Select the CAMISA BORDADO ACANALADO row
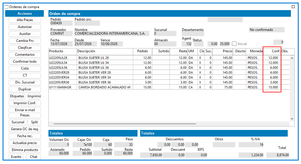This screenshot has width=301, height=164. (x=169, y=87)
